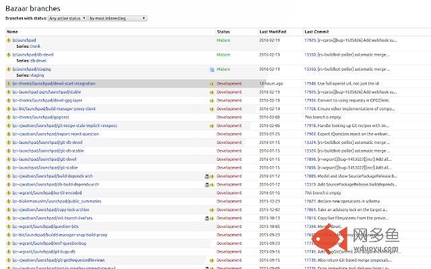
Task: Open lp:~launchpad/launchpad/git-devel branch
Action: click(44, 159)
